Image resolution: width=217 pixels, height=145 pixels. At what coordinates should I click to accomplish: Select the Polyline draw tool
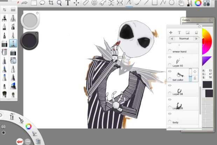click(163, 2)
